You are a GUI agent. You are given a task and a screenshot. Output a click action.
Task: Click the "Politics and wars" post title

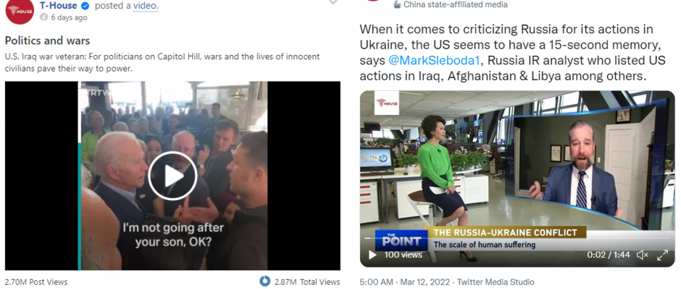(47, 40)
